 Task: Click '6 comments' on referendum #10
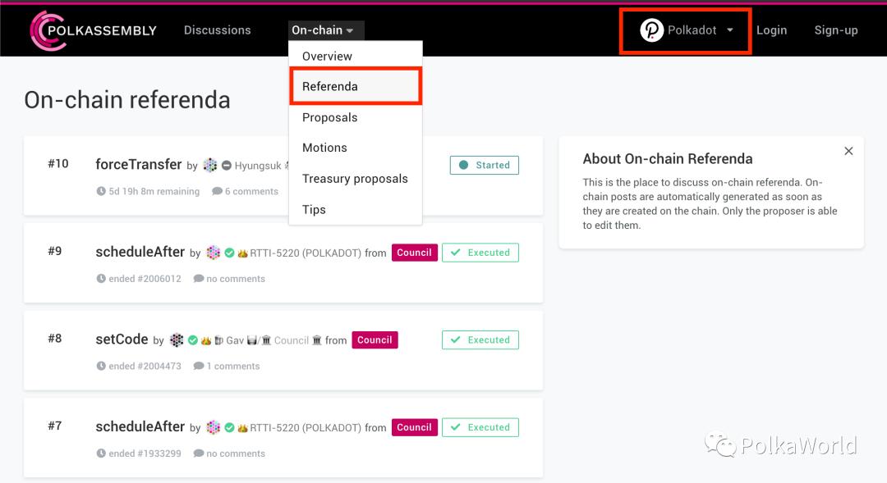pyautogui.click(x=252, y=192)
